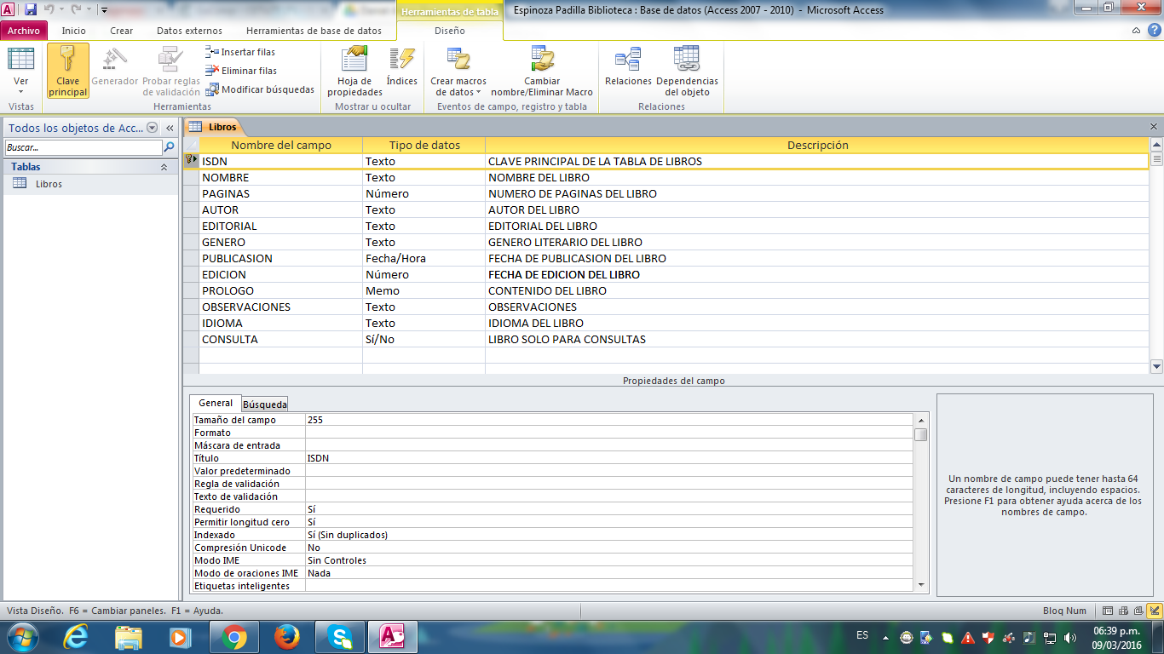1164x654 pixels.
Task: Open Hoja de propiedades panel
Action: 354,61
